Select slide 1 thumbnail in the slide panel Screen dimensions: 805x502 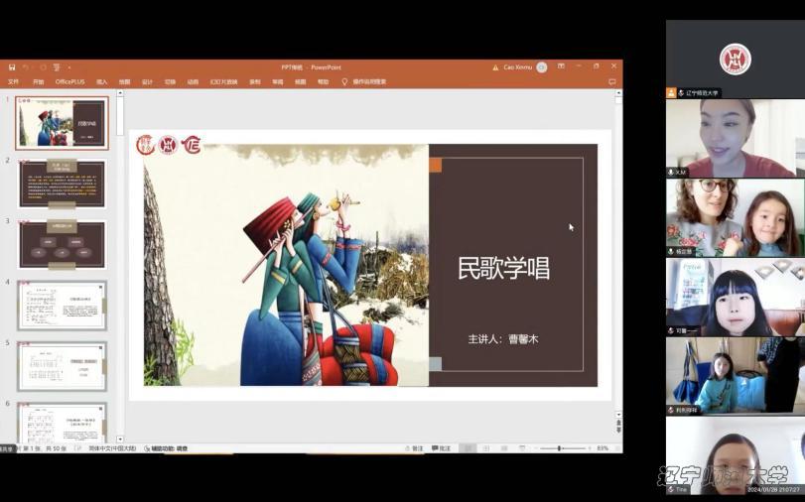tap(63, 123)
